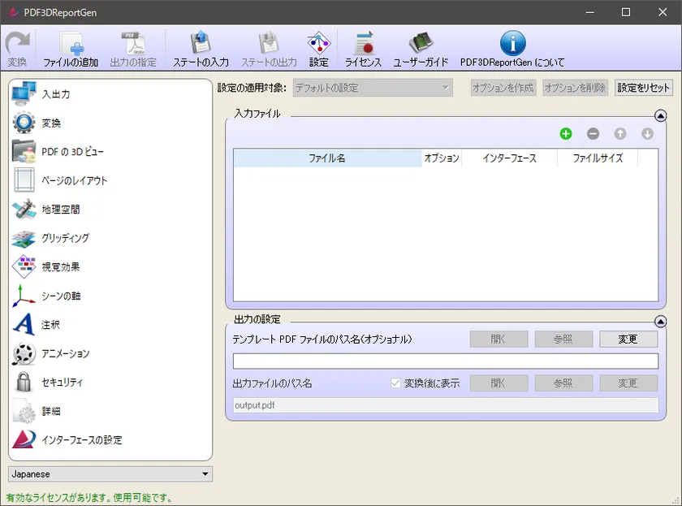Click the 設定をリセット button
Viewport: 682px width, 506px height.
(644, 88)
